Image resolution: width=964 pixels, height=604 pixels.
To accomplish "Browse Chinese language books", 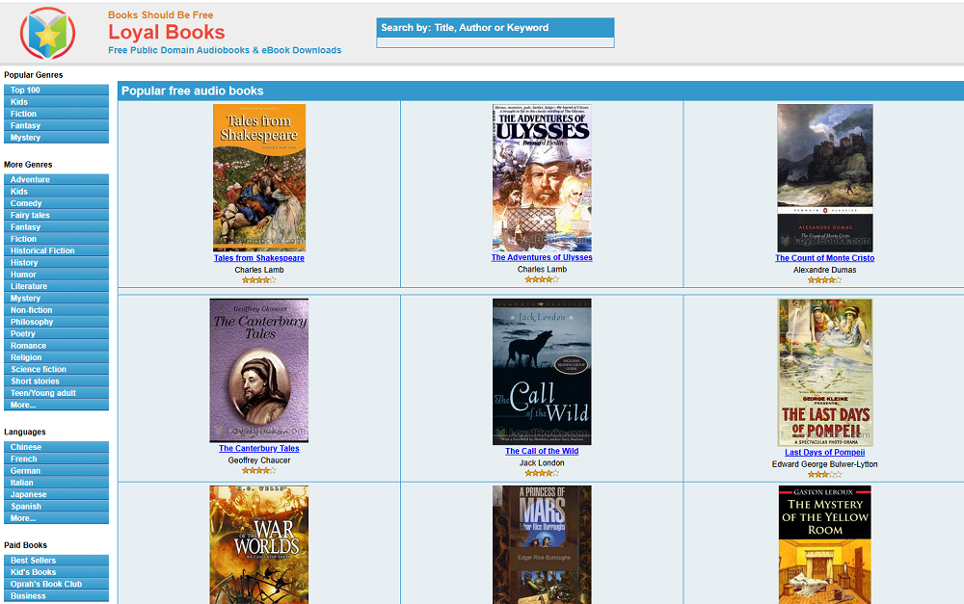I will tap(56, 447).
